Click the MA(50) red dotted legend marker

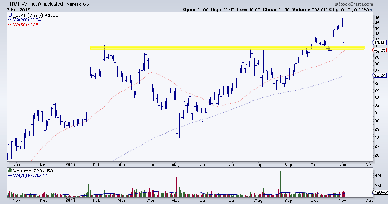9,24
